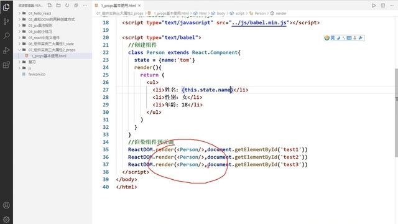Click the word Person in class declaration
The image size is (398, 224).
click(x=155, y=52)
